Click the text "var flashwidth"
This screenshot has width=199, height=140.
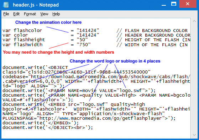pyautogui.click(x=22, y=45)
